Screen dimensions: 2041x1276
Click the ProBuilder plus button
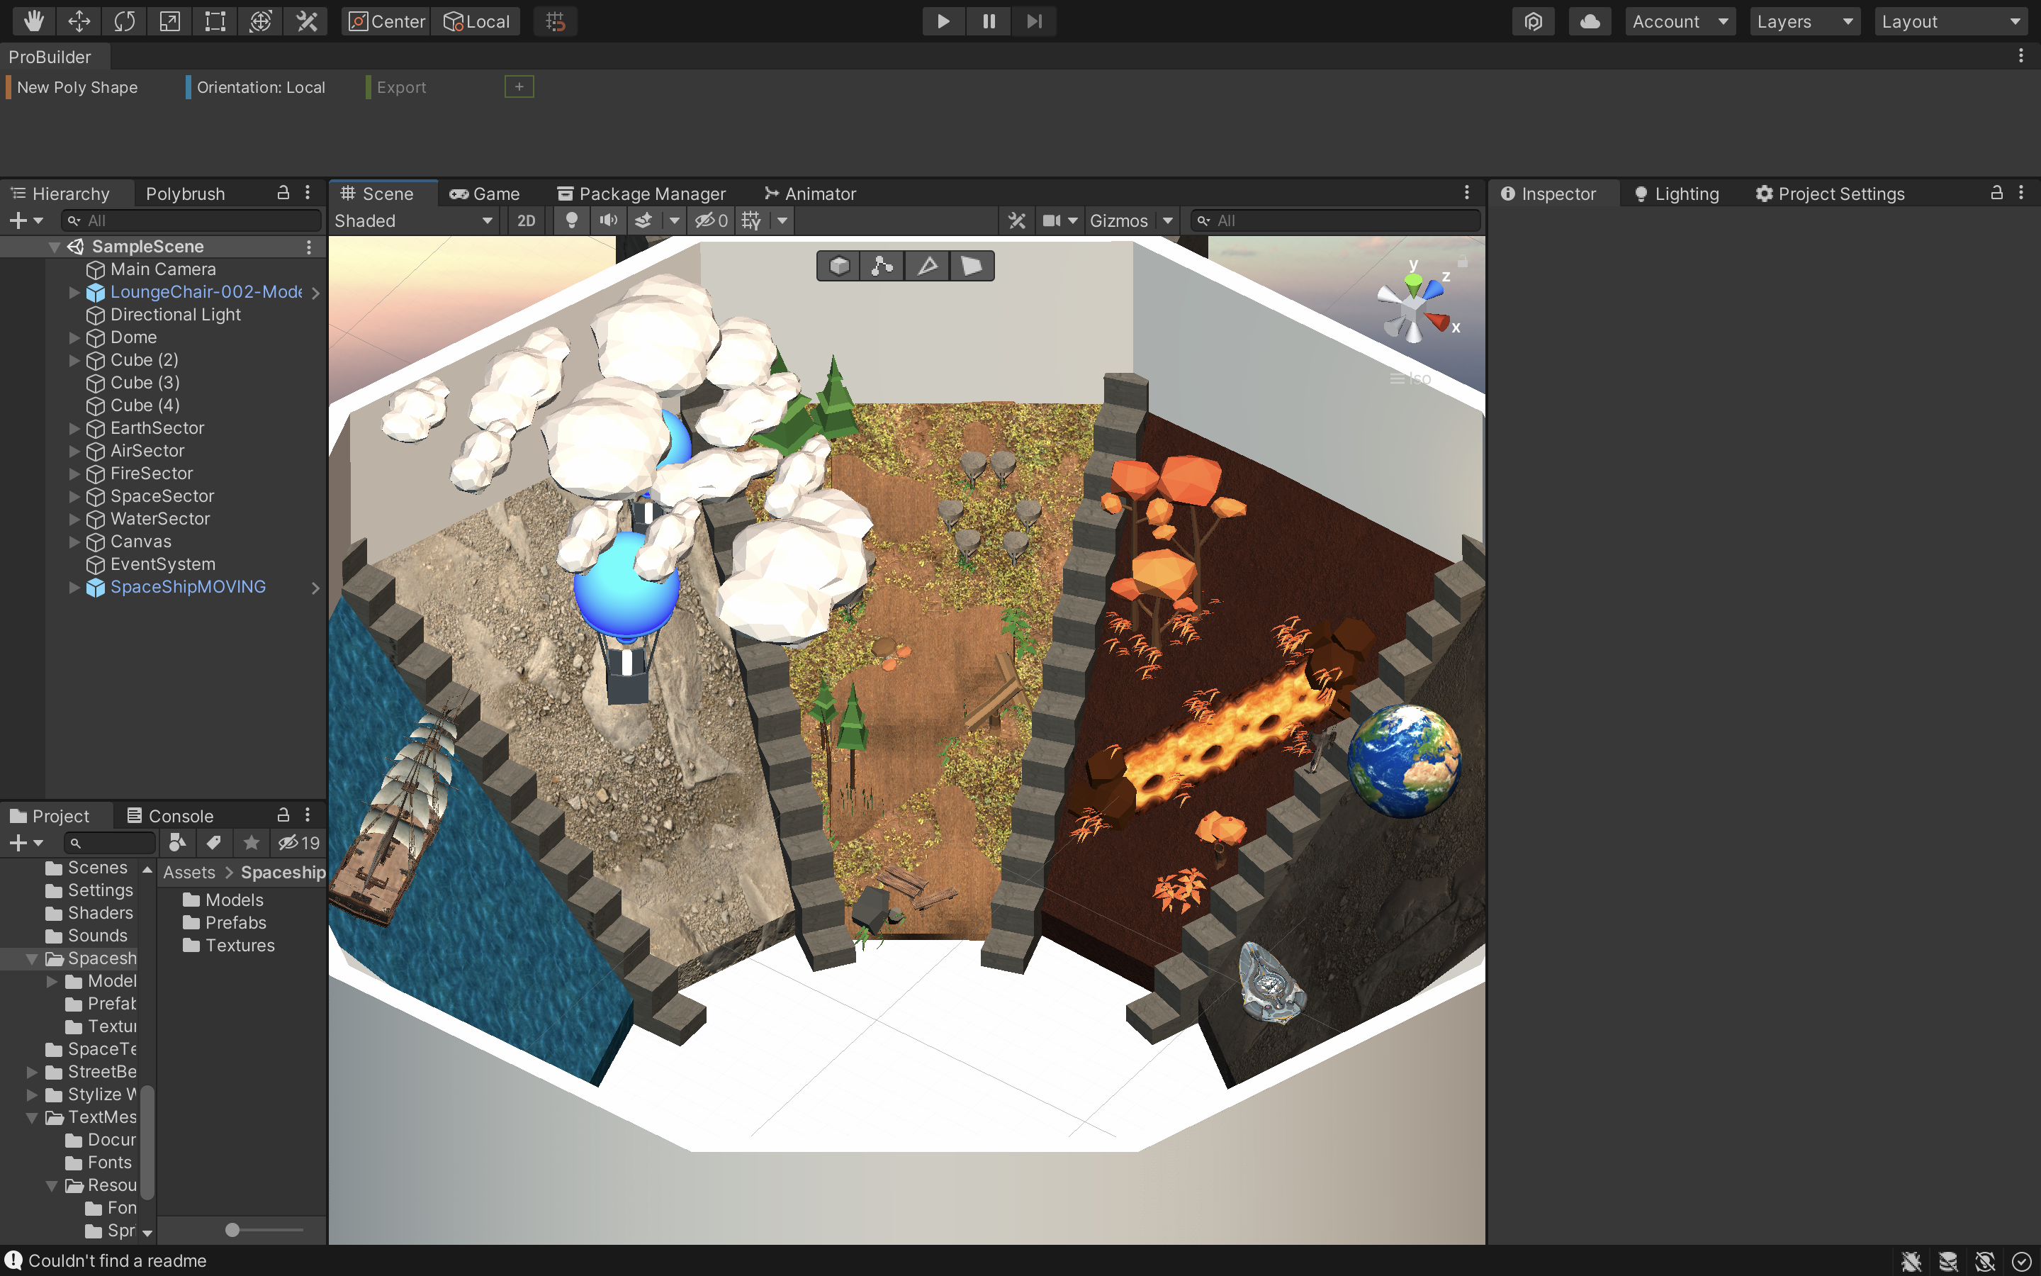pos(519,86)
